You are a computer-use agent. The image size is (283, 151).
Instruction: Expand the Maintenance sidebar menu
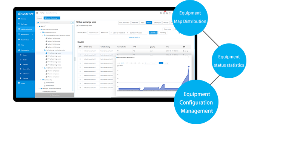(x=25, y=34)
